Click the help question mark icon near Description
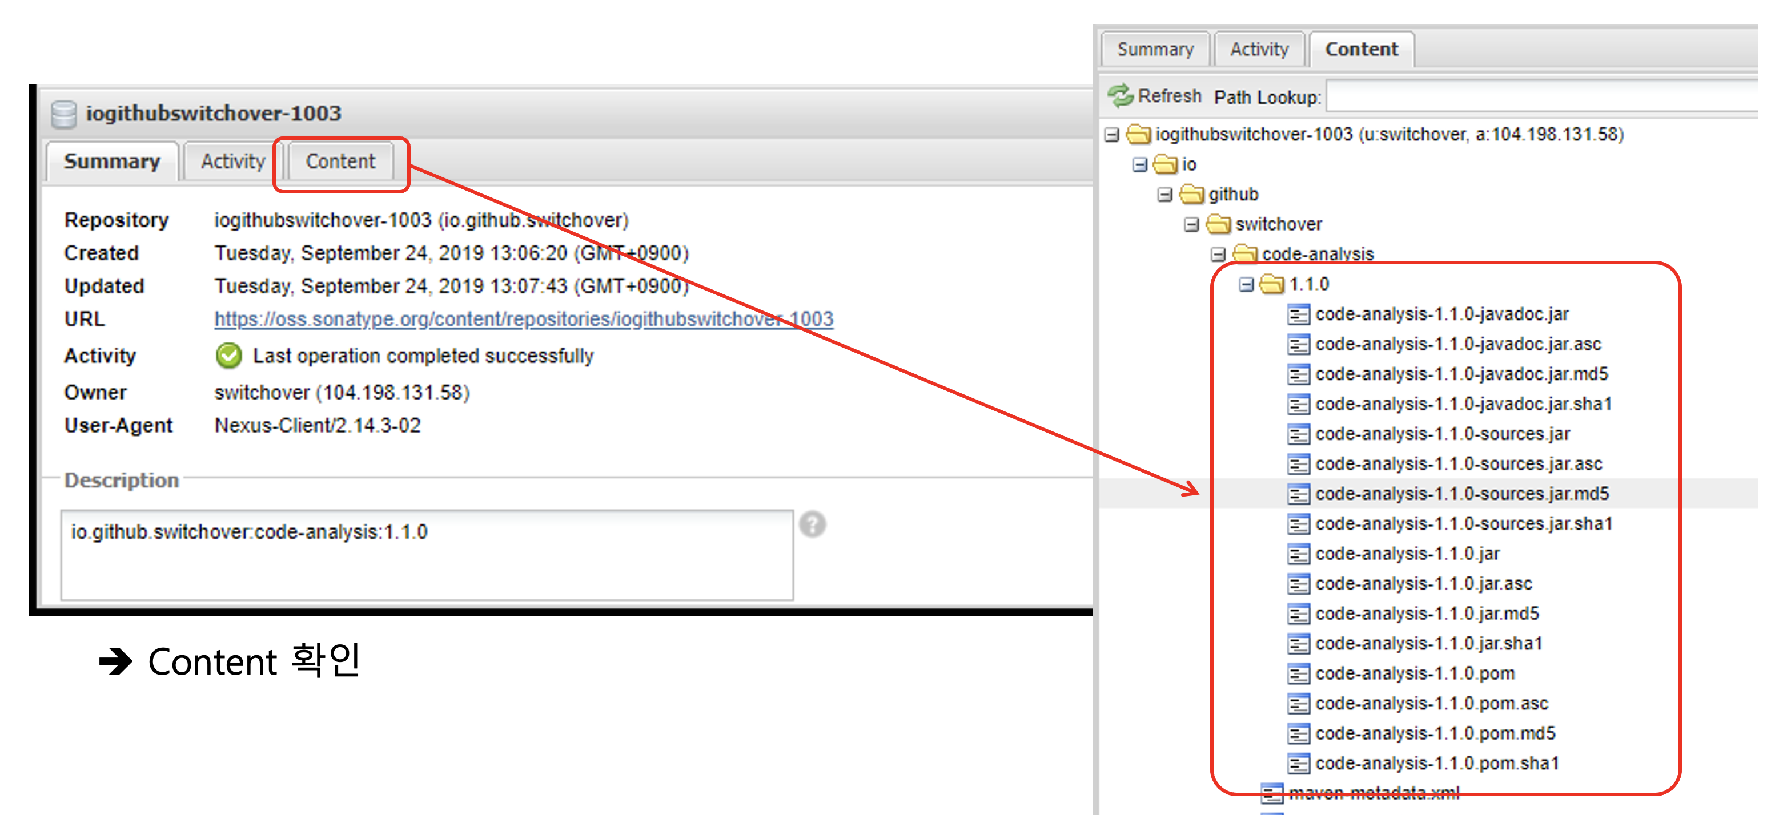The width and height of the screenshot is (1775, 815). [x=812, y=524]
